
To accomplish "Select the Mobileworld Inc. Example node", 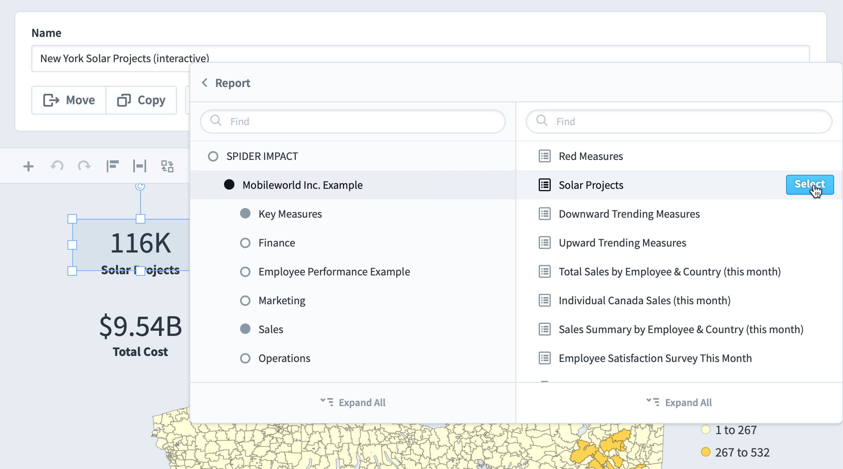I will coord(353,185).
